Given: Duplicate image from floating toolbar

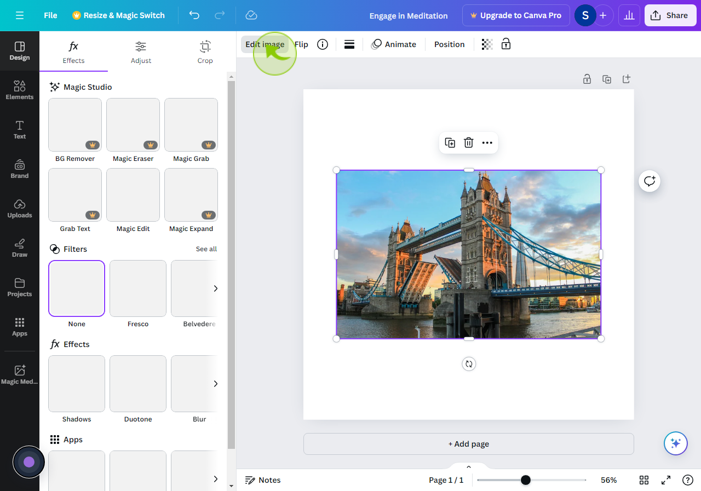Looking at the screenshot, I should click(x=450, y=143).
